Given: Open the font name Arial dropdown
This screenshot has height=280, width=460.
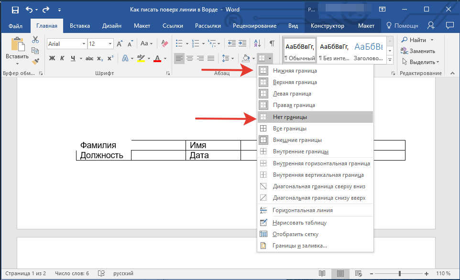Looking at the screenshot, I should tap(84, 44).
